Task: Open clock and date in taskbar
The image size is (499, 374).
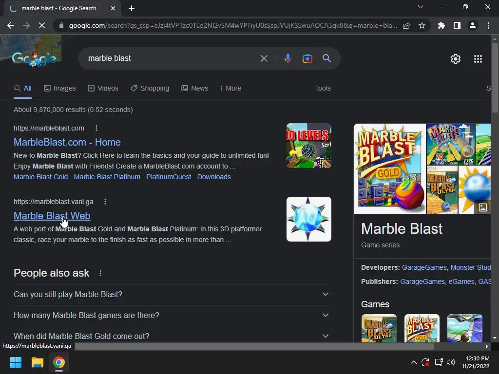Action: [x=476, y=362]
